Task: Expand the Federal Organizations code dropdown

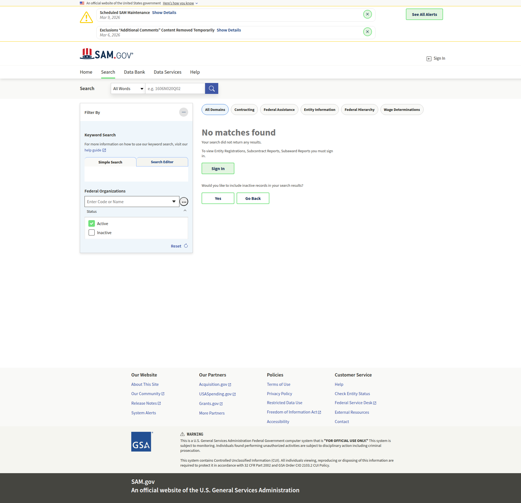Action: pos(174,202)
